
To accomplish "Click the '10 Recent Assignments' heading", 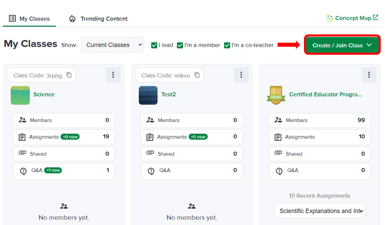I will point(319,196).
